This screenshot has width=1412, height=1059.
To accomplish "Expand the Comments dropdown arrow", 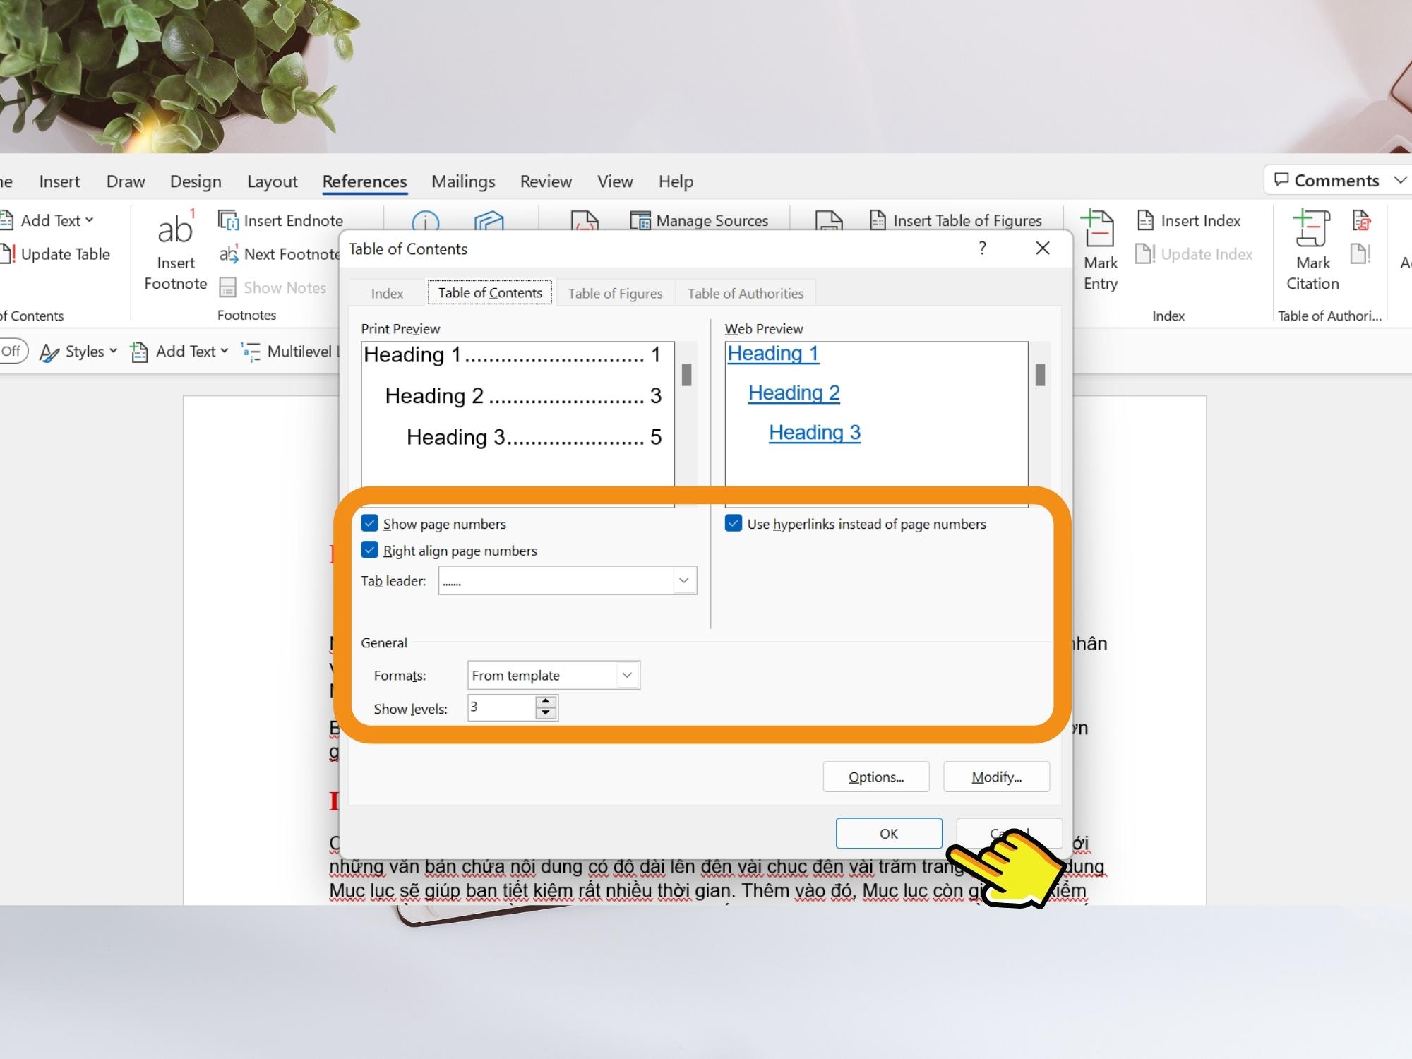I will 1400,181.
